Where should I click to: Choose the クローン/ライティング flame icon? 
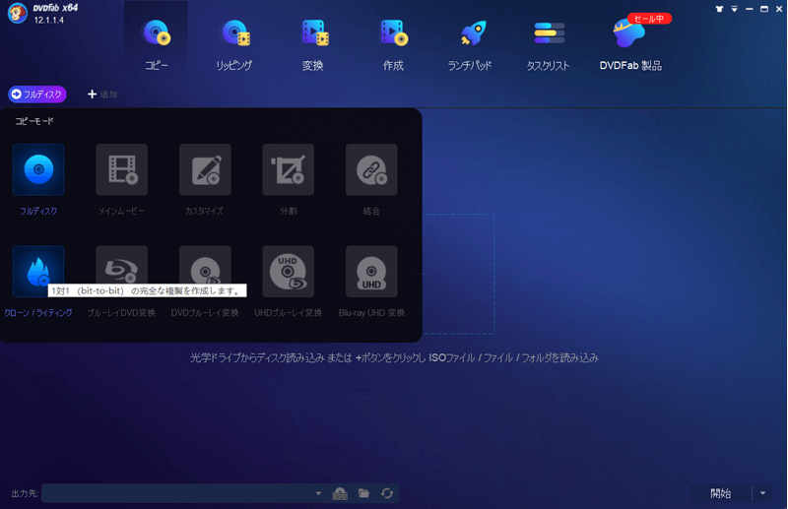(x=38, y=271)
